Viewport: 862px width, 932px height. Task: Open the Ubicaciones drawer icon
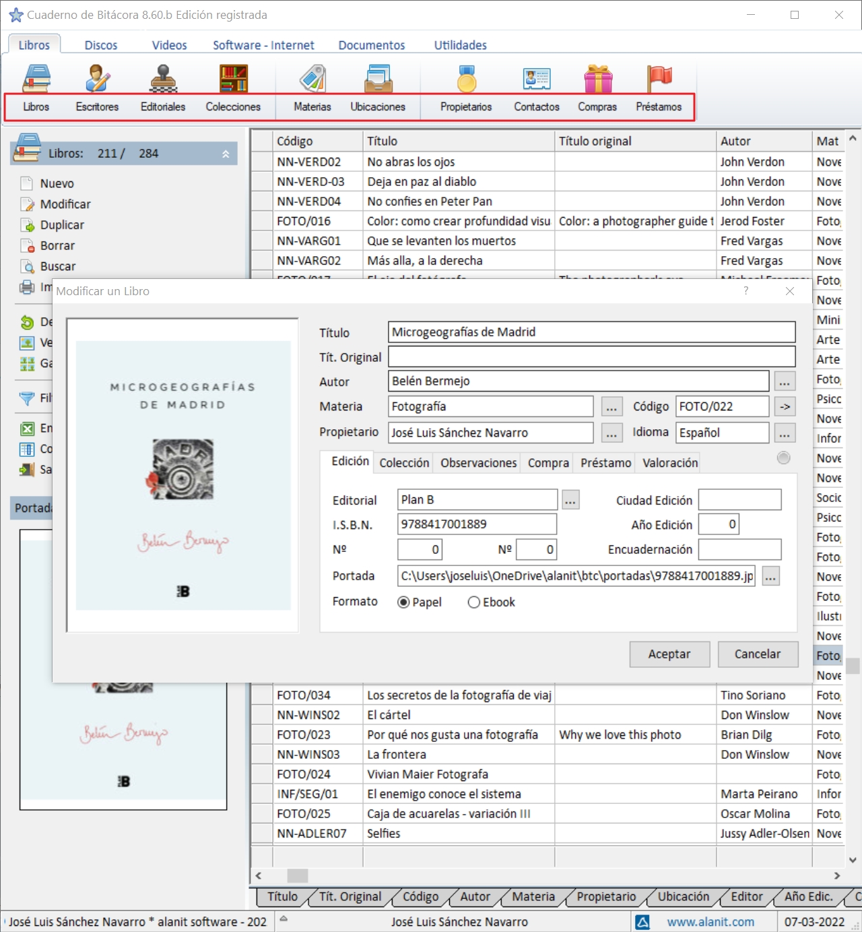coord(378,79)
